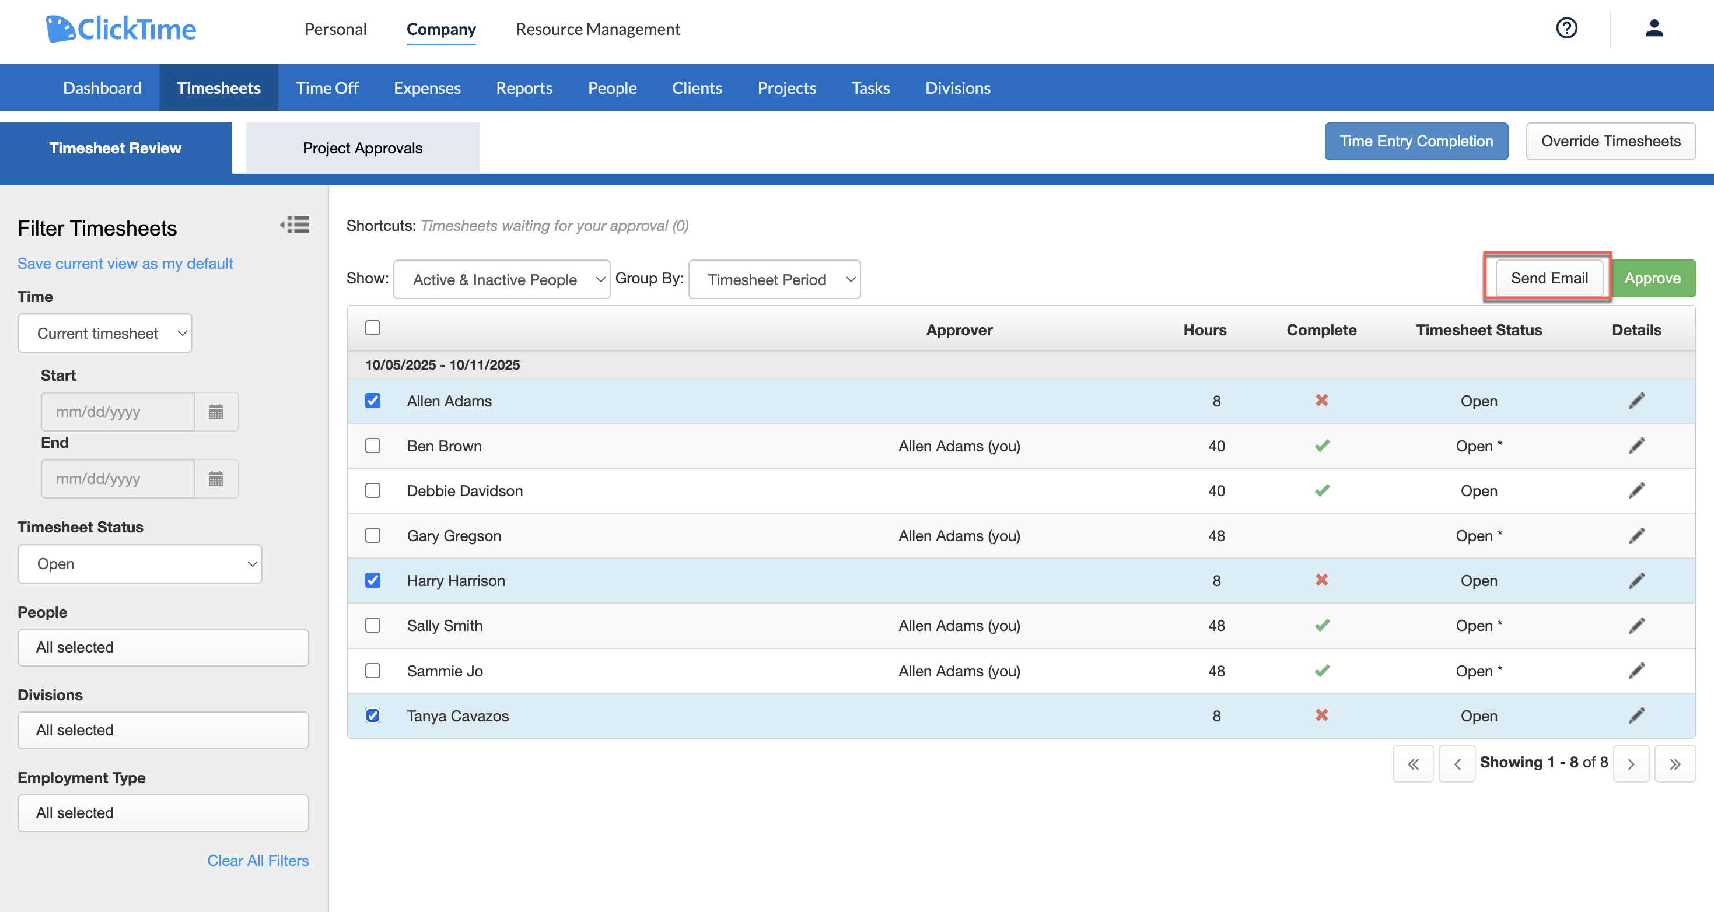Switch to the Personal section
Image resolution: width=1714 pixels, height=912 pixels.
coord(335,29)
